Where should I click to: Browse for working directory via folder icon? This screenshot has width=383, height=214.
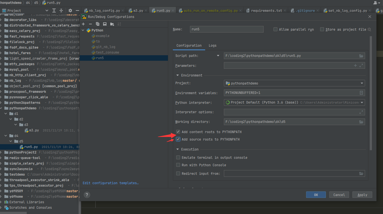click(x=361, y=122)
